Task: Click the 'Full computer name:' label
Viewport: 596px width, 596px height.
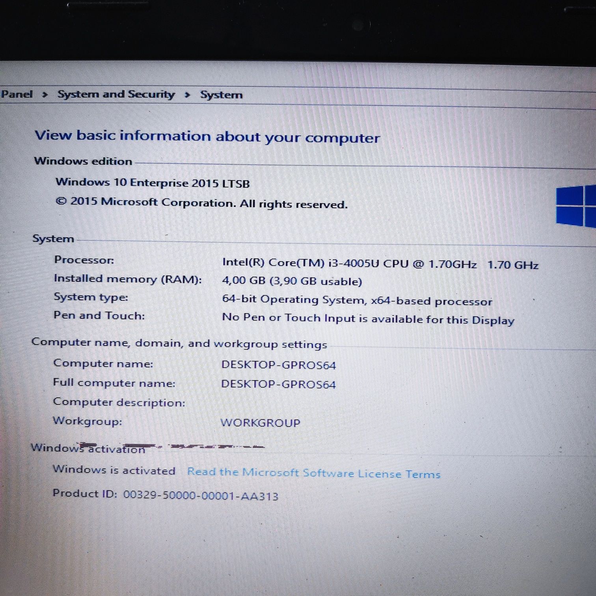Action: pyautogui.click(x=114, y=383)
